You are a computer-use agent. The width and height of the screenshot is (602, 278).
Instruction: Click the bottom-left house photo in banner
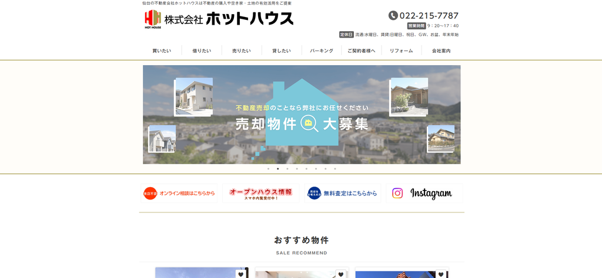click(x=162, y=138)
